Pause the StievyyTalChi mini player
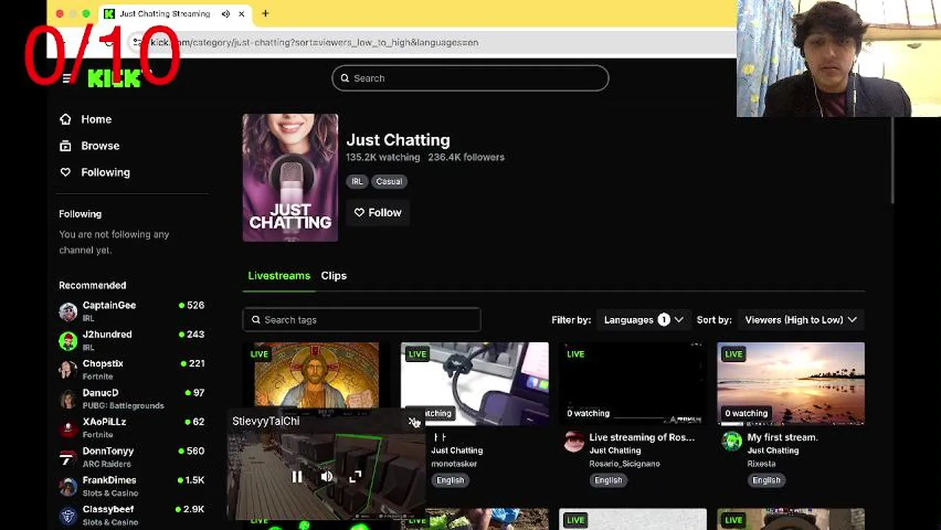Screen dimensions: 941x530 (x=297, y=477)
